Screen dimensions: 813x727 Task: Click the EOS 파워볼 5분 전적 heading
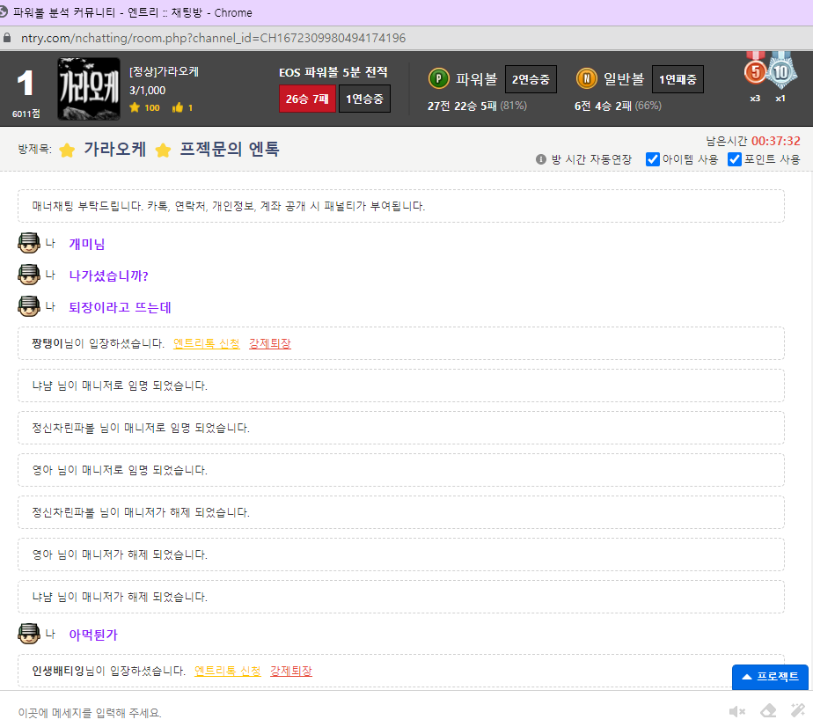[x=333, y=72]
